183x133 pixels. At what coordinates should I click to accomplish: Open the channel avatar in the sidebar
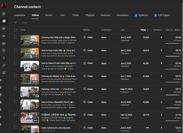4,6
